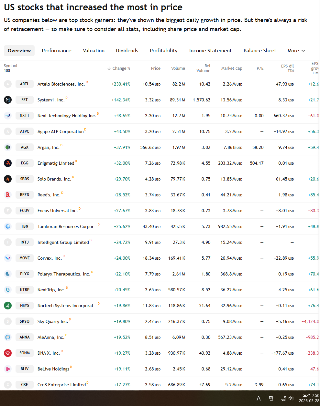Screen dimensions: 320x406
Task: Sort by the Rel Volume column header
Action: 204,68
